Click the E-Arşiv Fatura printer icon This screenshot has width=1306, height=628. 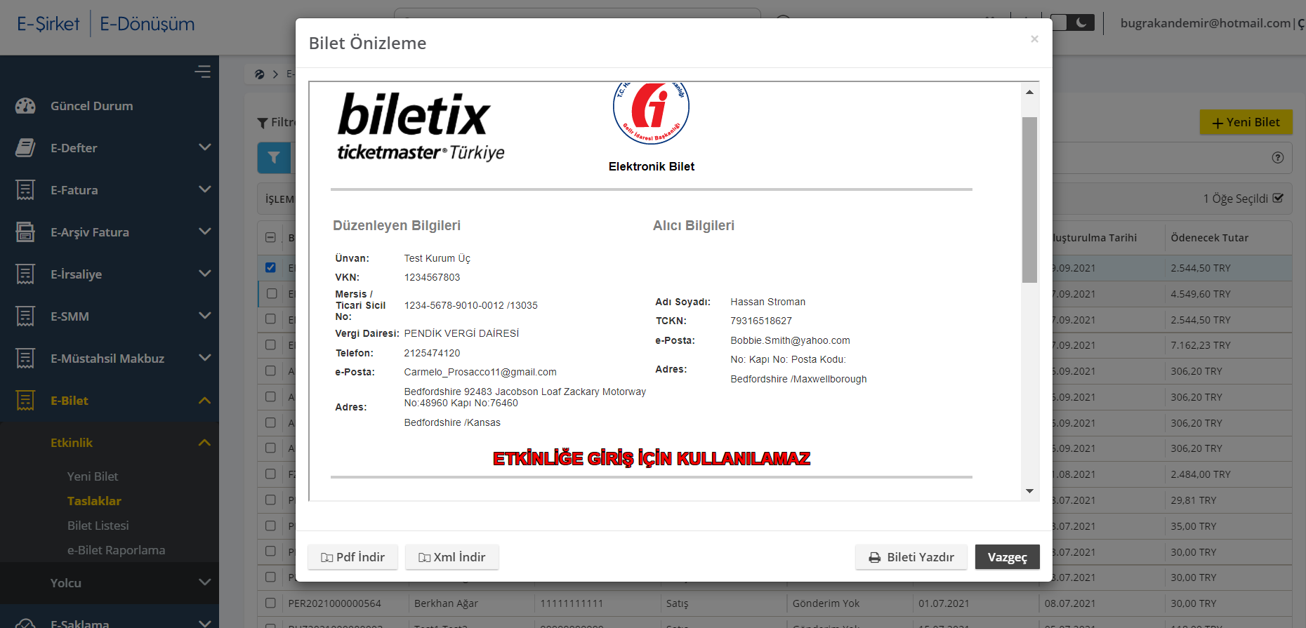(x=25, y=232)
